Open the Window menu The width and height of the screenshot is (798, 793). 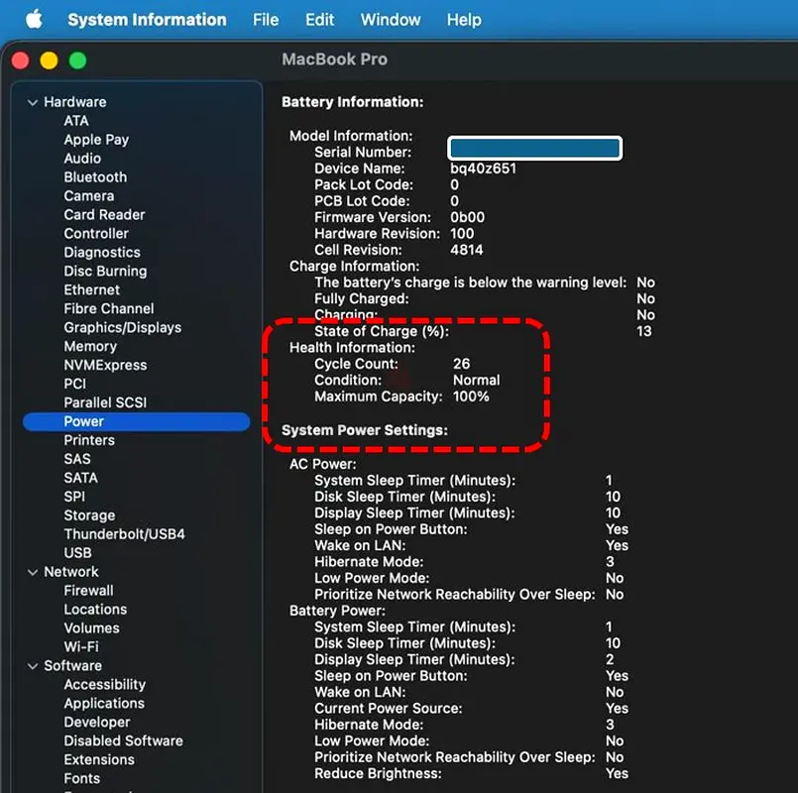tap(391, 20)
